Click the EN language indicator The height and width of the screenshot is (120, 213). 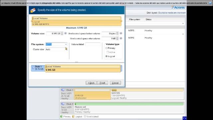[x=185, y=118]
